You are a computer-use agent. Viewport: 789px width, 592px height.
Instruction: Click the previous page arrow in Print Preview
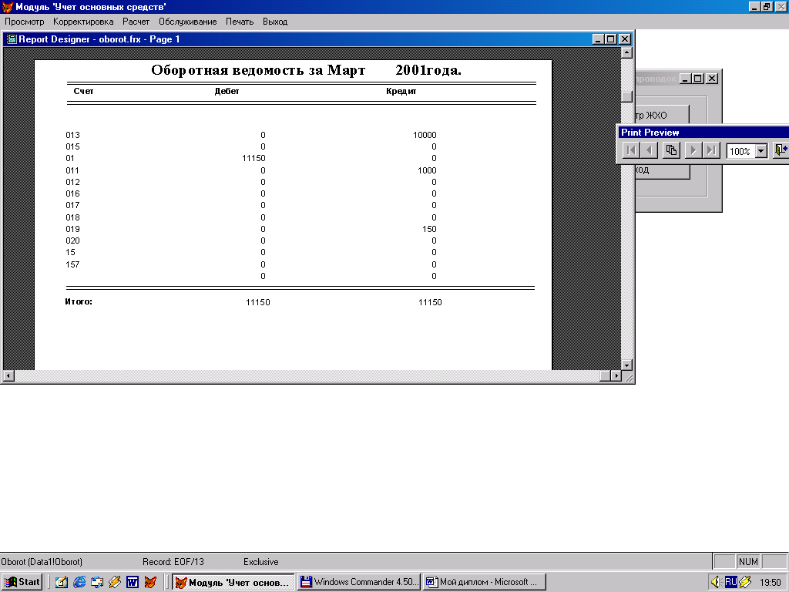(x=649, y=150)
